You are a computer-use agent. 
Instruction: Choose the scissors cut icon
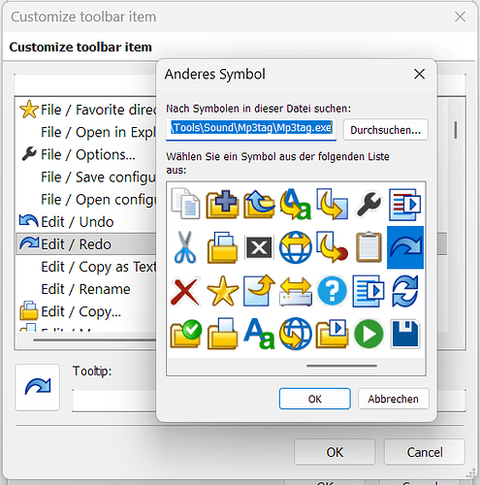[x=185, y=247]
